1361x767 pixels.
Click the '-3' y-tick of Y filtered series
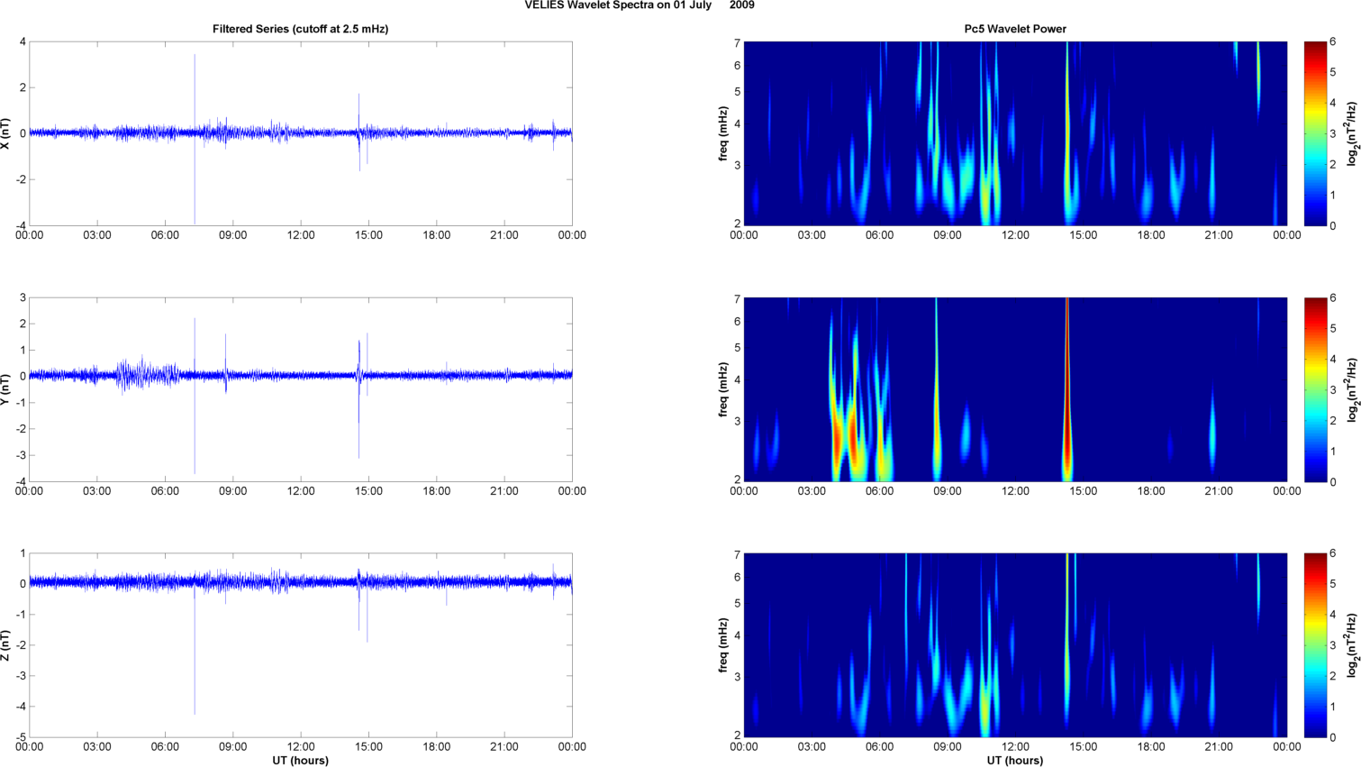20,456
